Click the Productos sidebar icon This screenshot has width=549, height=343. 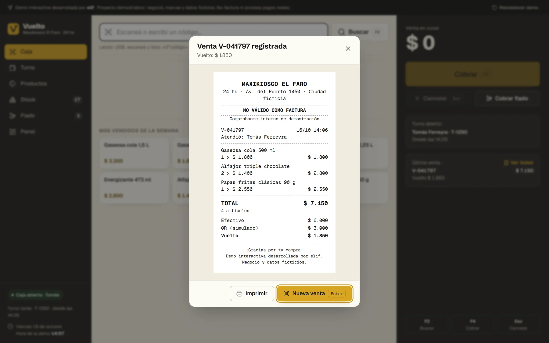click(x=13, y=83)
